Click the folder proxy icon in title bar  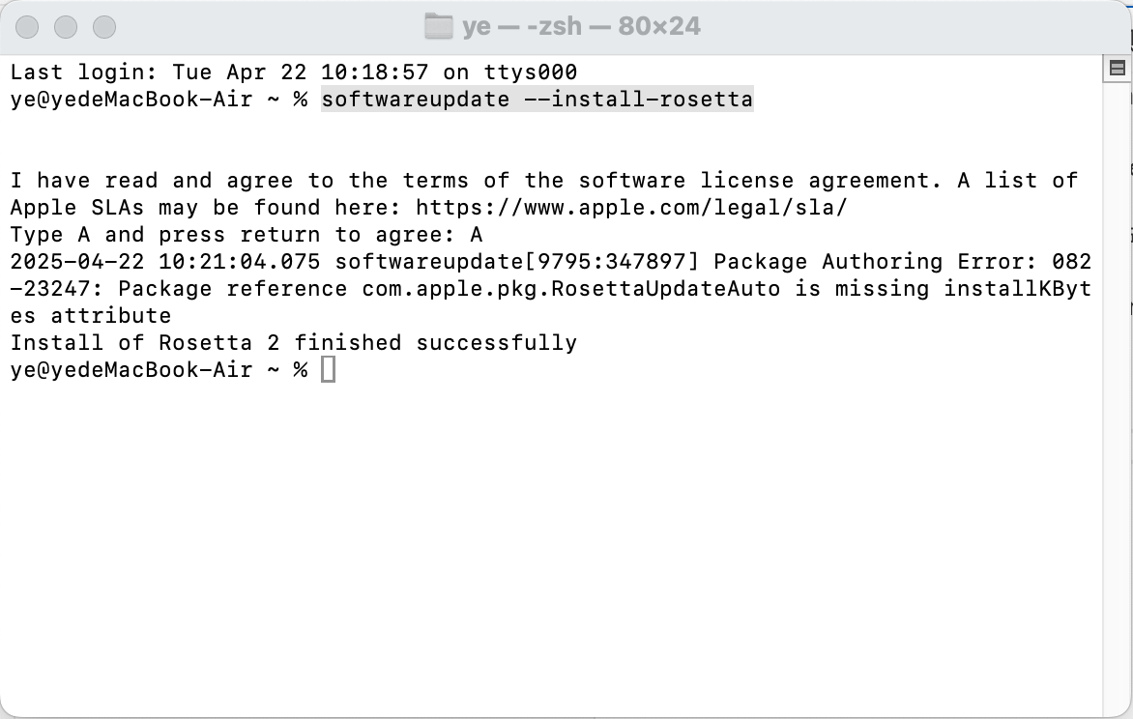coord(438,26)
